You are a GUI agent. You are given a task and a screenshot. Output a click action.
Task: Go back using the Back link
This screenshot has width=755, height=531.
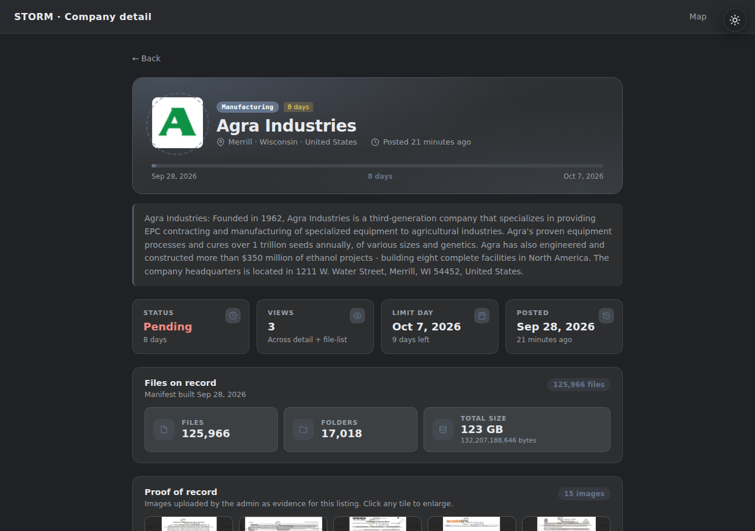coord(146,58)
